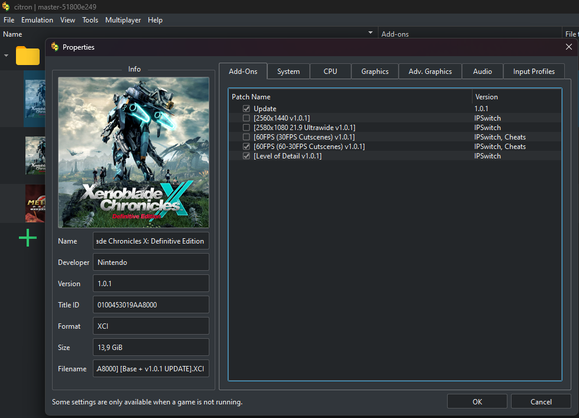Disable [60FPS (60-30FPS Cutscenes) v1.0.1] checkbox
Image resolution: width=579 pixels, height=418 pixels.
click(x=246, y=147)
